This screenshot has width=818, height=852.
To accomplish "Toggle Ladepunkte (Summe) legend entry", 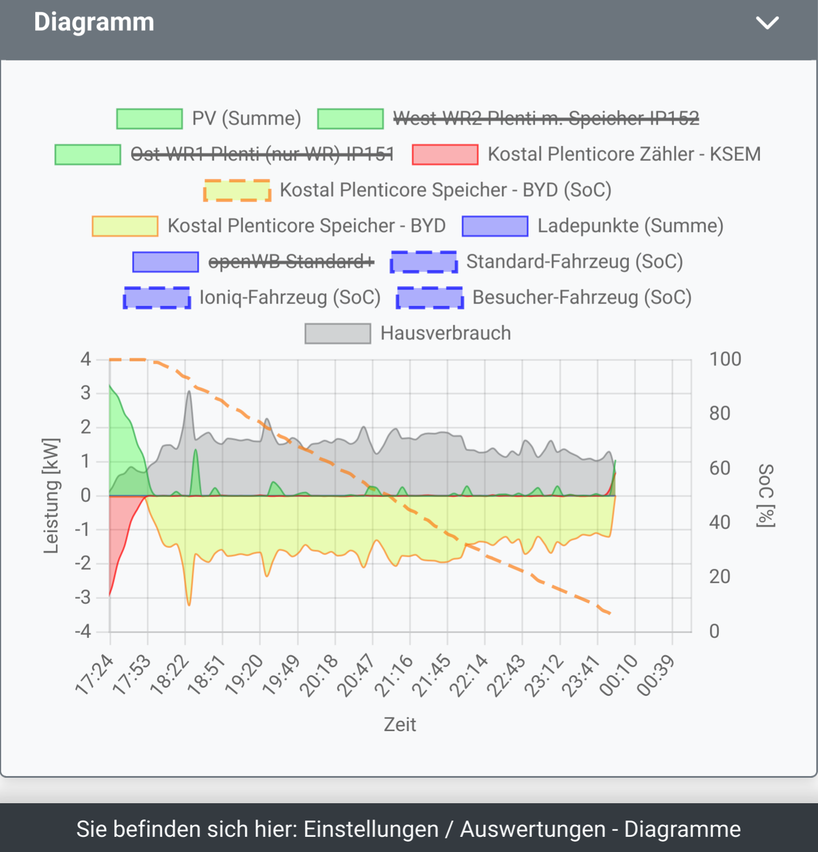I will click(x=630, y=226).
